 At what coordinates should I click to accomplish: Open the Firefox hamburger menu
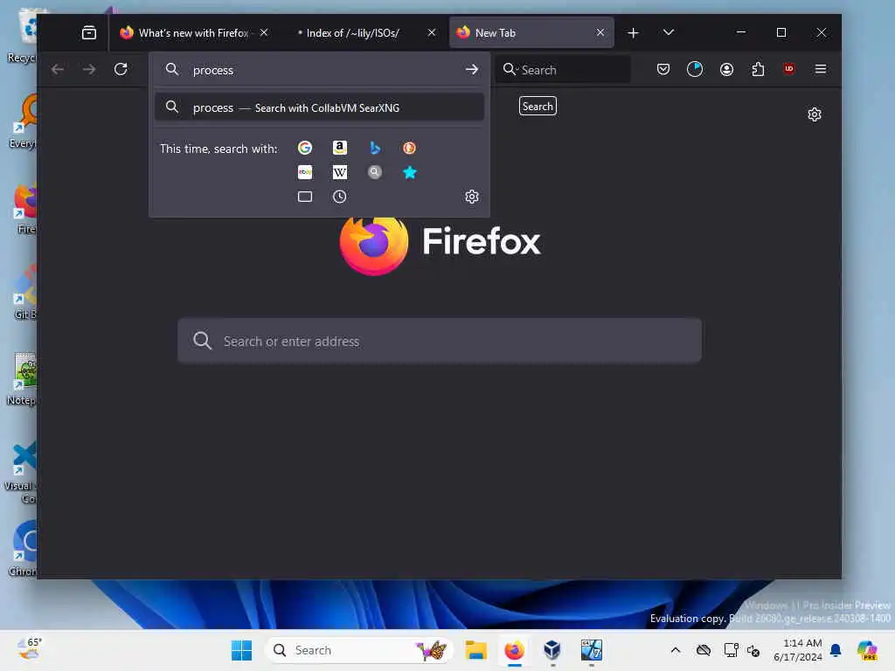821,70
